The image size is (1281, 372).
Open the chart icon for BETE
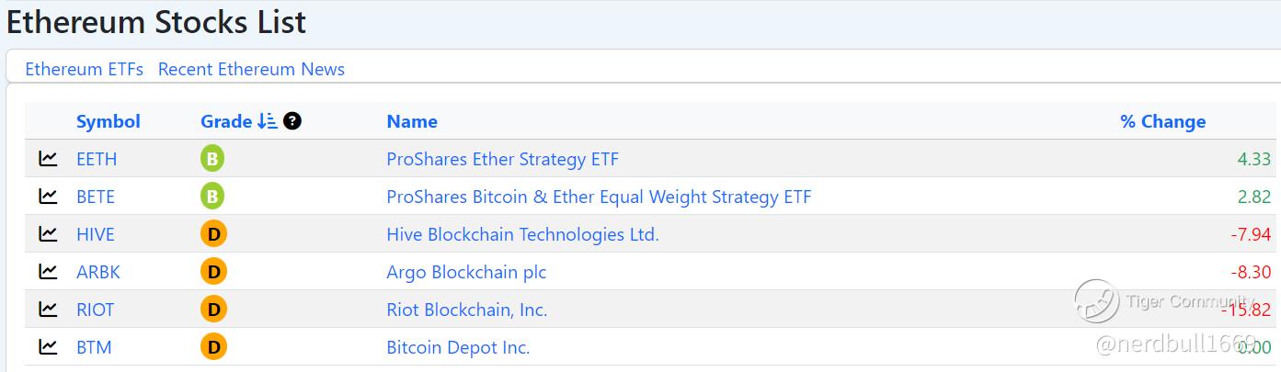(48, 197)
